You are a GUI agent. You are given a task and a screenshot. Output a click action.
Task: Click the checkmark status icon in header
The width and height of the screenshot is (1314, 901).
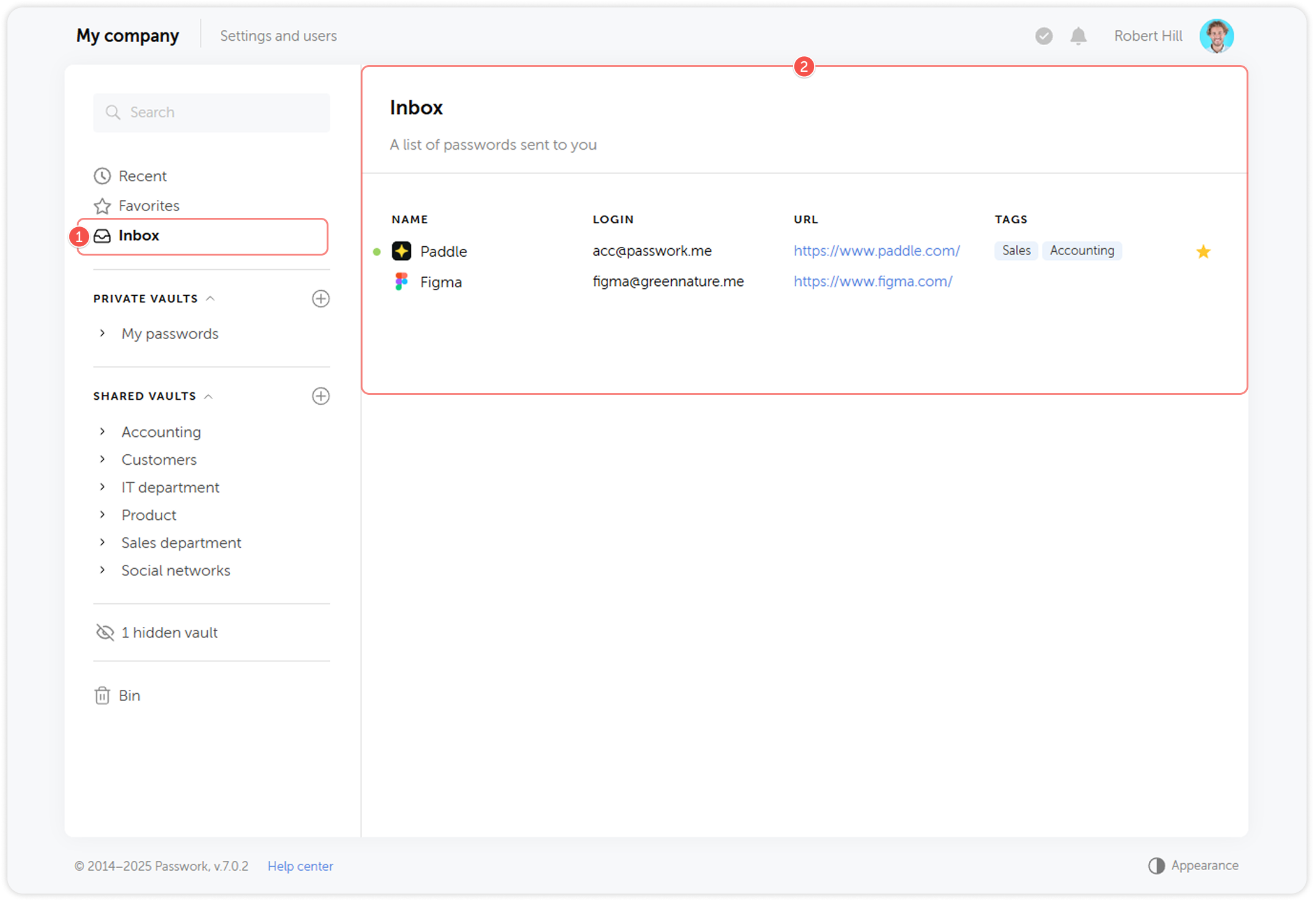1044,36
